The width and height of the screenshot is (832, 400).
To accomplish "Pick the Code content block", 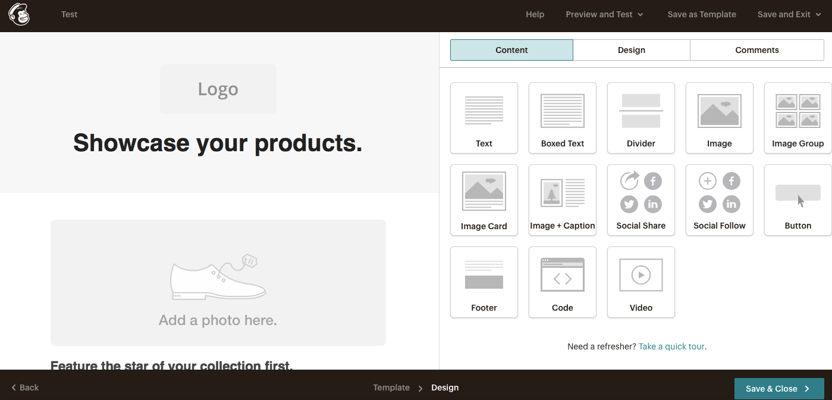I will pos(562,282).
